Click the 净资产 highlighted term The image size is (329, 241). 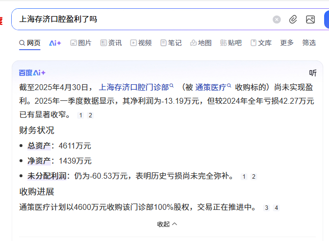pos(39,161)
